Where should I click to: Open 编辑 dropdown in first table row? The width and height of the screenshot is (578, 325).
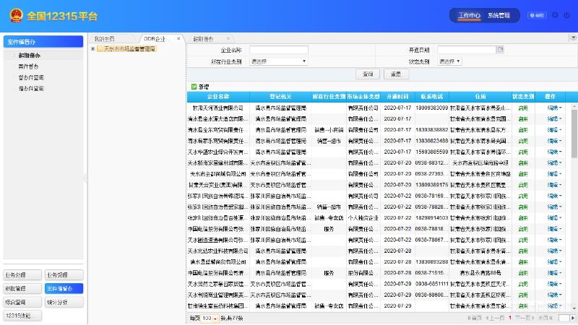click(554, 108)
